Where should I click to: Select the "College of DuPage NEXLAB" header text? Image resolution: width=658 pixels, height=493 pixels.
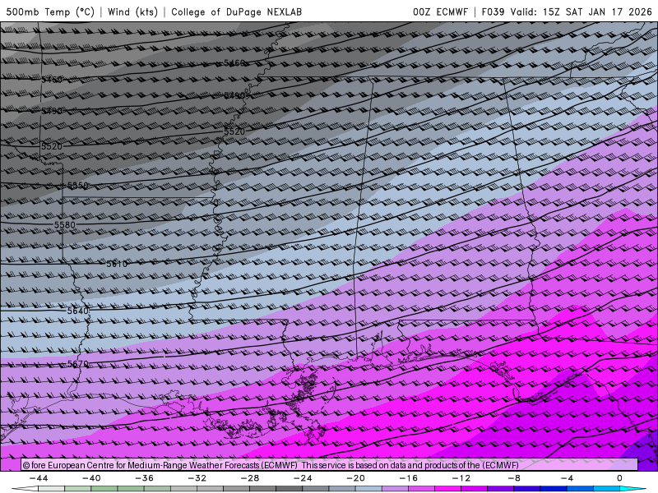[x=236, y=12]
